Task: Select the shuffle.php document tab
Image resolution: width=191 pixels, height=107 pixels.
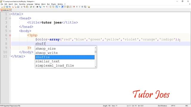Action: point(6,10)
